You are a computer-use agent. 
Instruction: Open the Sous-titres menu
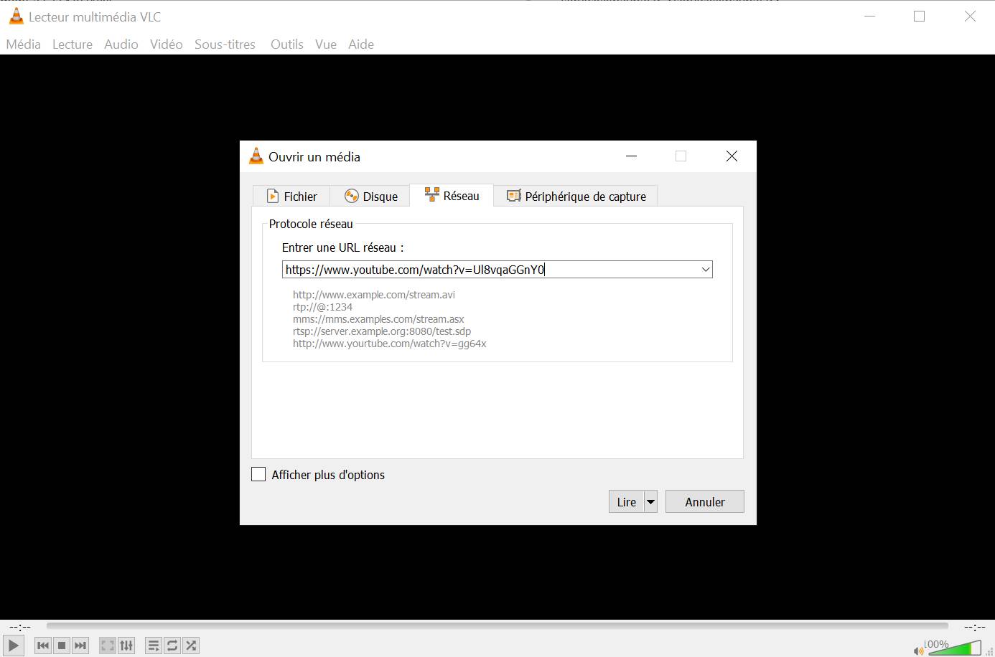[x=225, y=44]
